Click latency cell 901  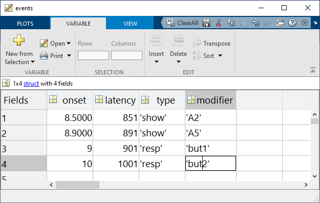click(116, 148)
